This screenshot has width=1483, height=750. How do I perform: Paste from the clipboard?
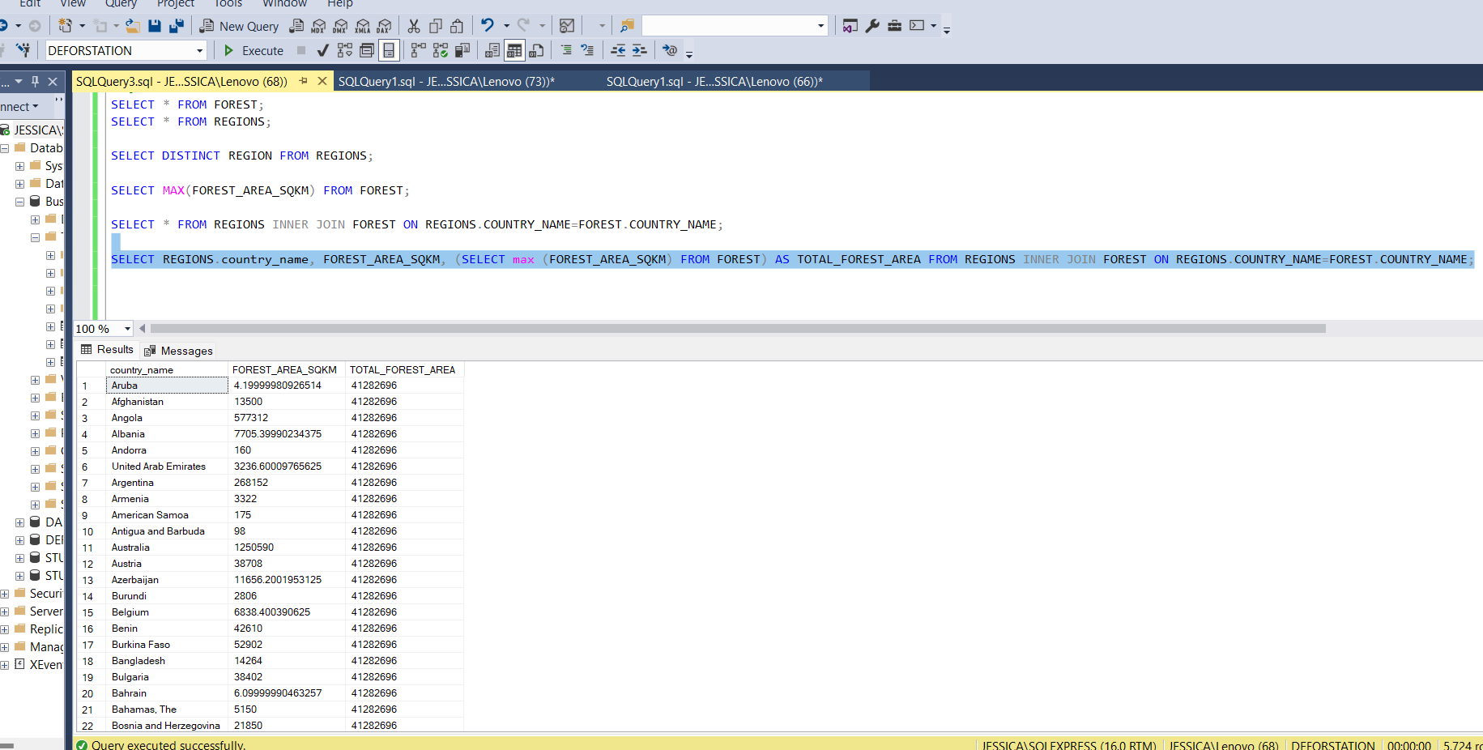(456, 25)
